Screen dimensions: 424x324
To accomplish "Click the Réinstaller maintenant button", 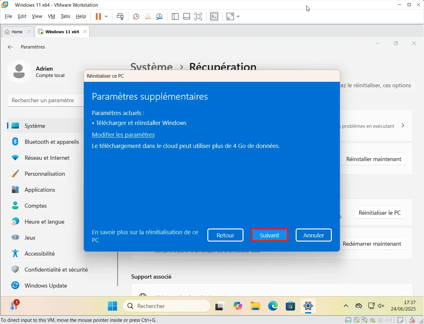I will pyautogui.click(x=373, y=159).
